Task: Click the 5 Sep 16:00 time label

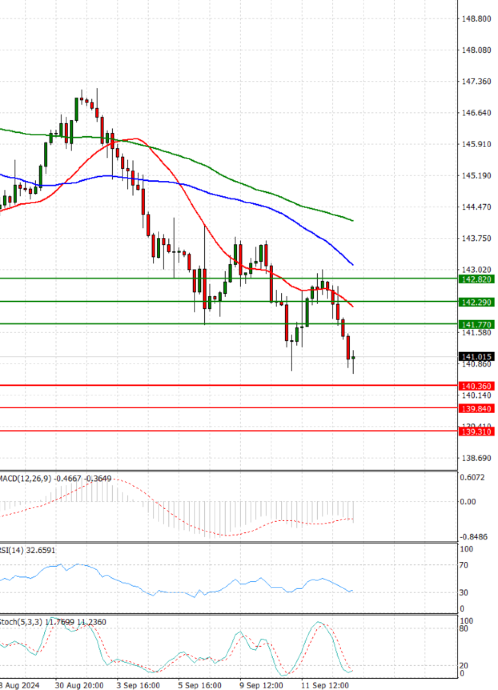Action: point(200,685)
